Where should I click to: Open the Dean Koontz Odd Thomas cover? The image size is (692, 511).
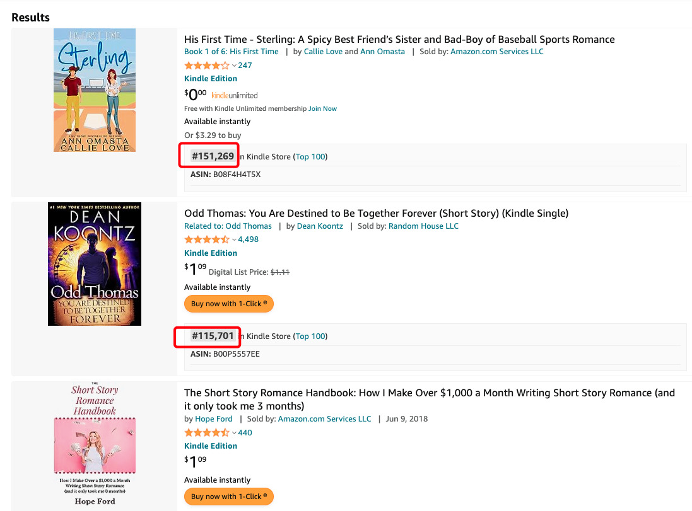tap(95, 264)
